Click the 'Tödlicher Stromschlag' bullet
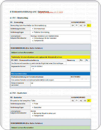This screenshot has height=130, width=101. 42,32
